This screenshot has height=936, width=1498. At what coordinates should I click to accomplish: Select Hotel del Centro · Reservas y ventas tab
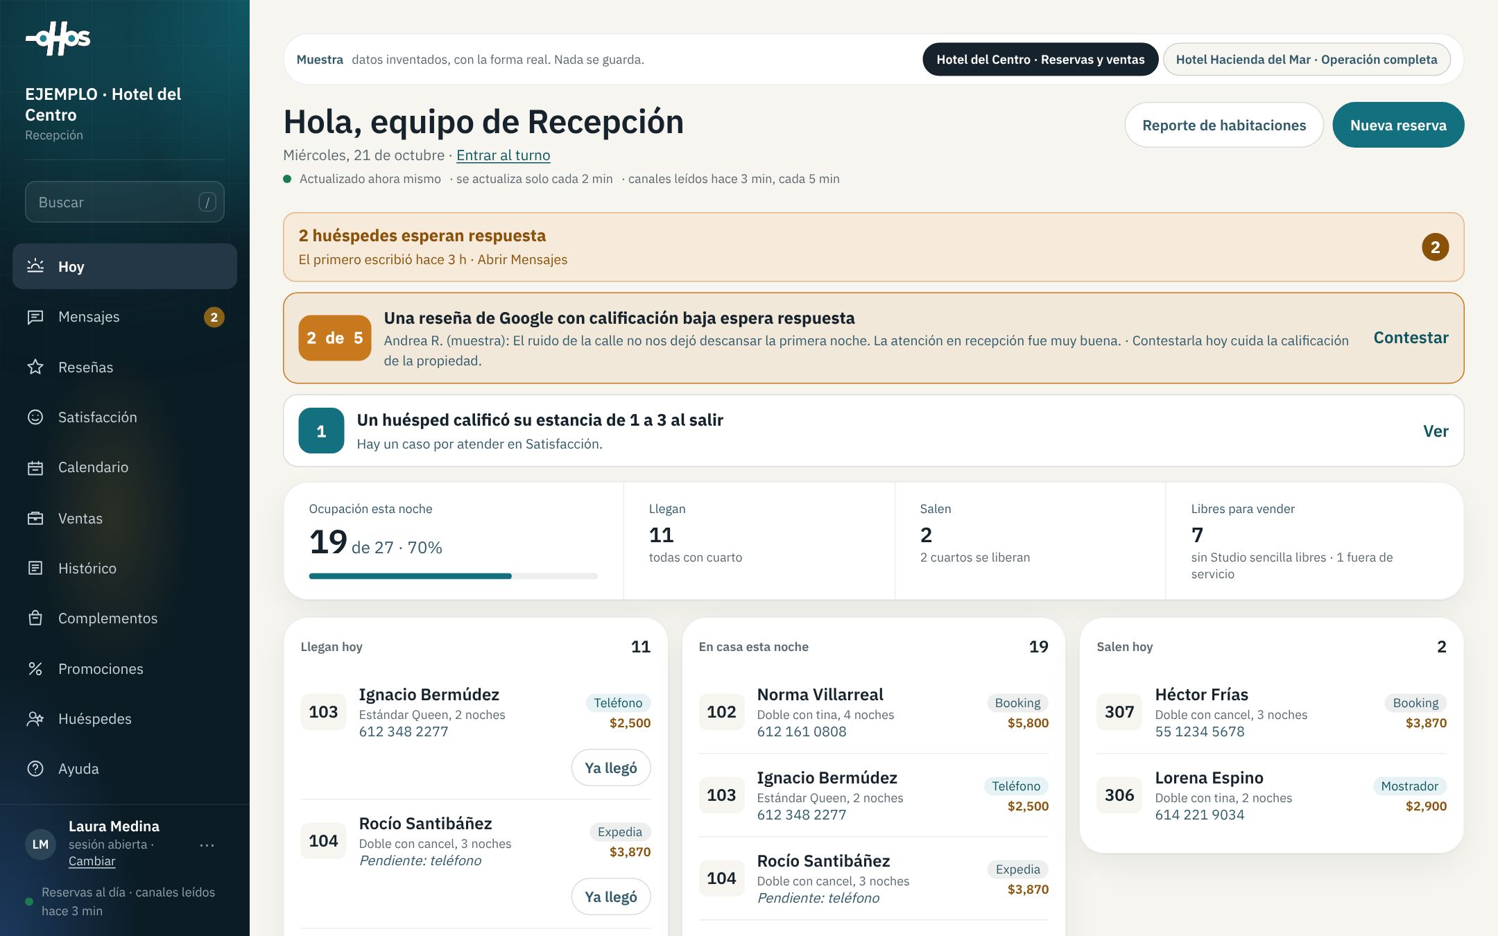coord(1040,60)
